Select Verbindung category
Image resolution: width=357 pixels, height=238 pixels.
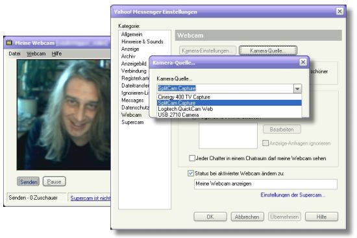[134, 71]
